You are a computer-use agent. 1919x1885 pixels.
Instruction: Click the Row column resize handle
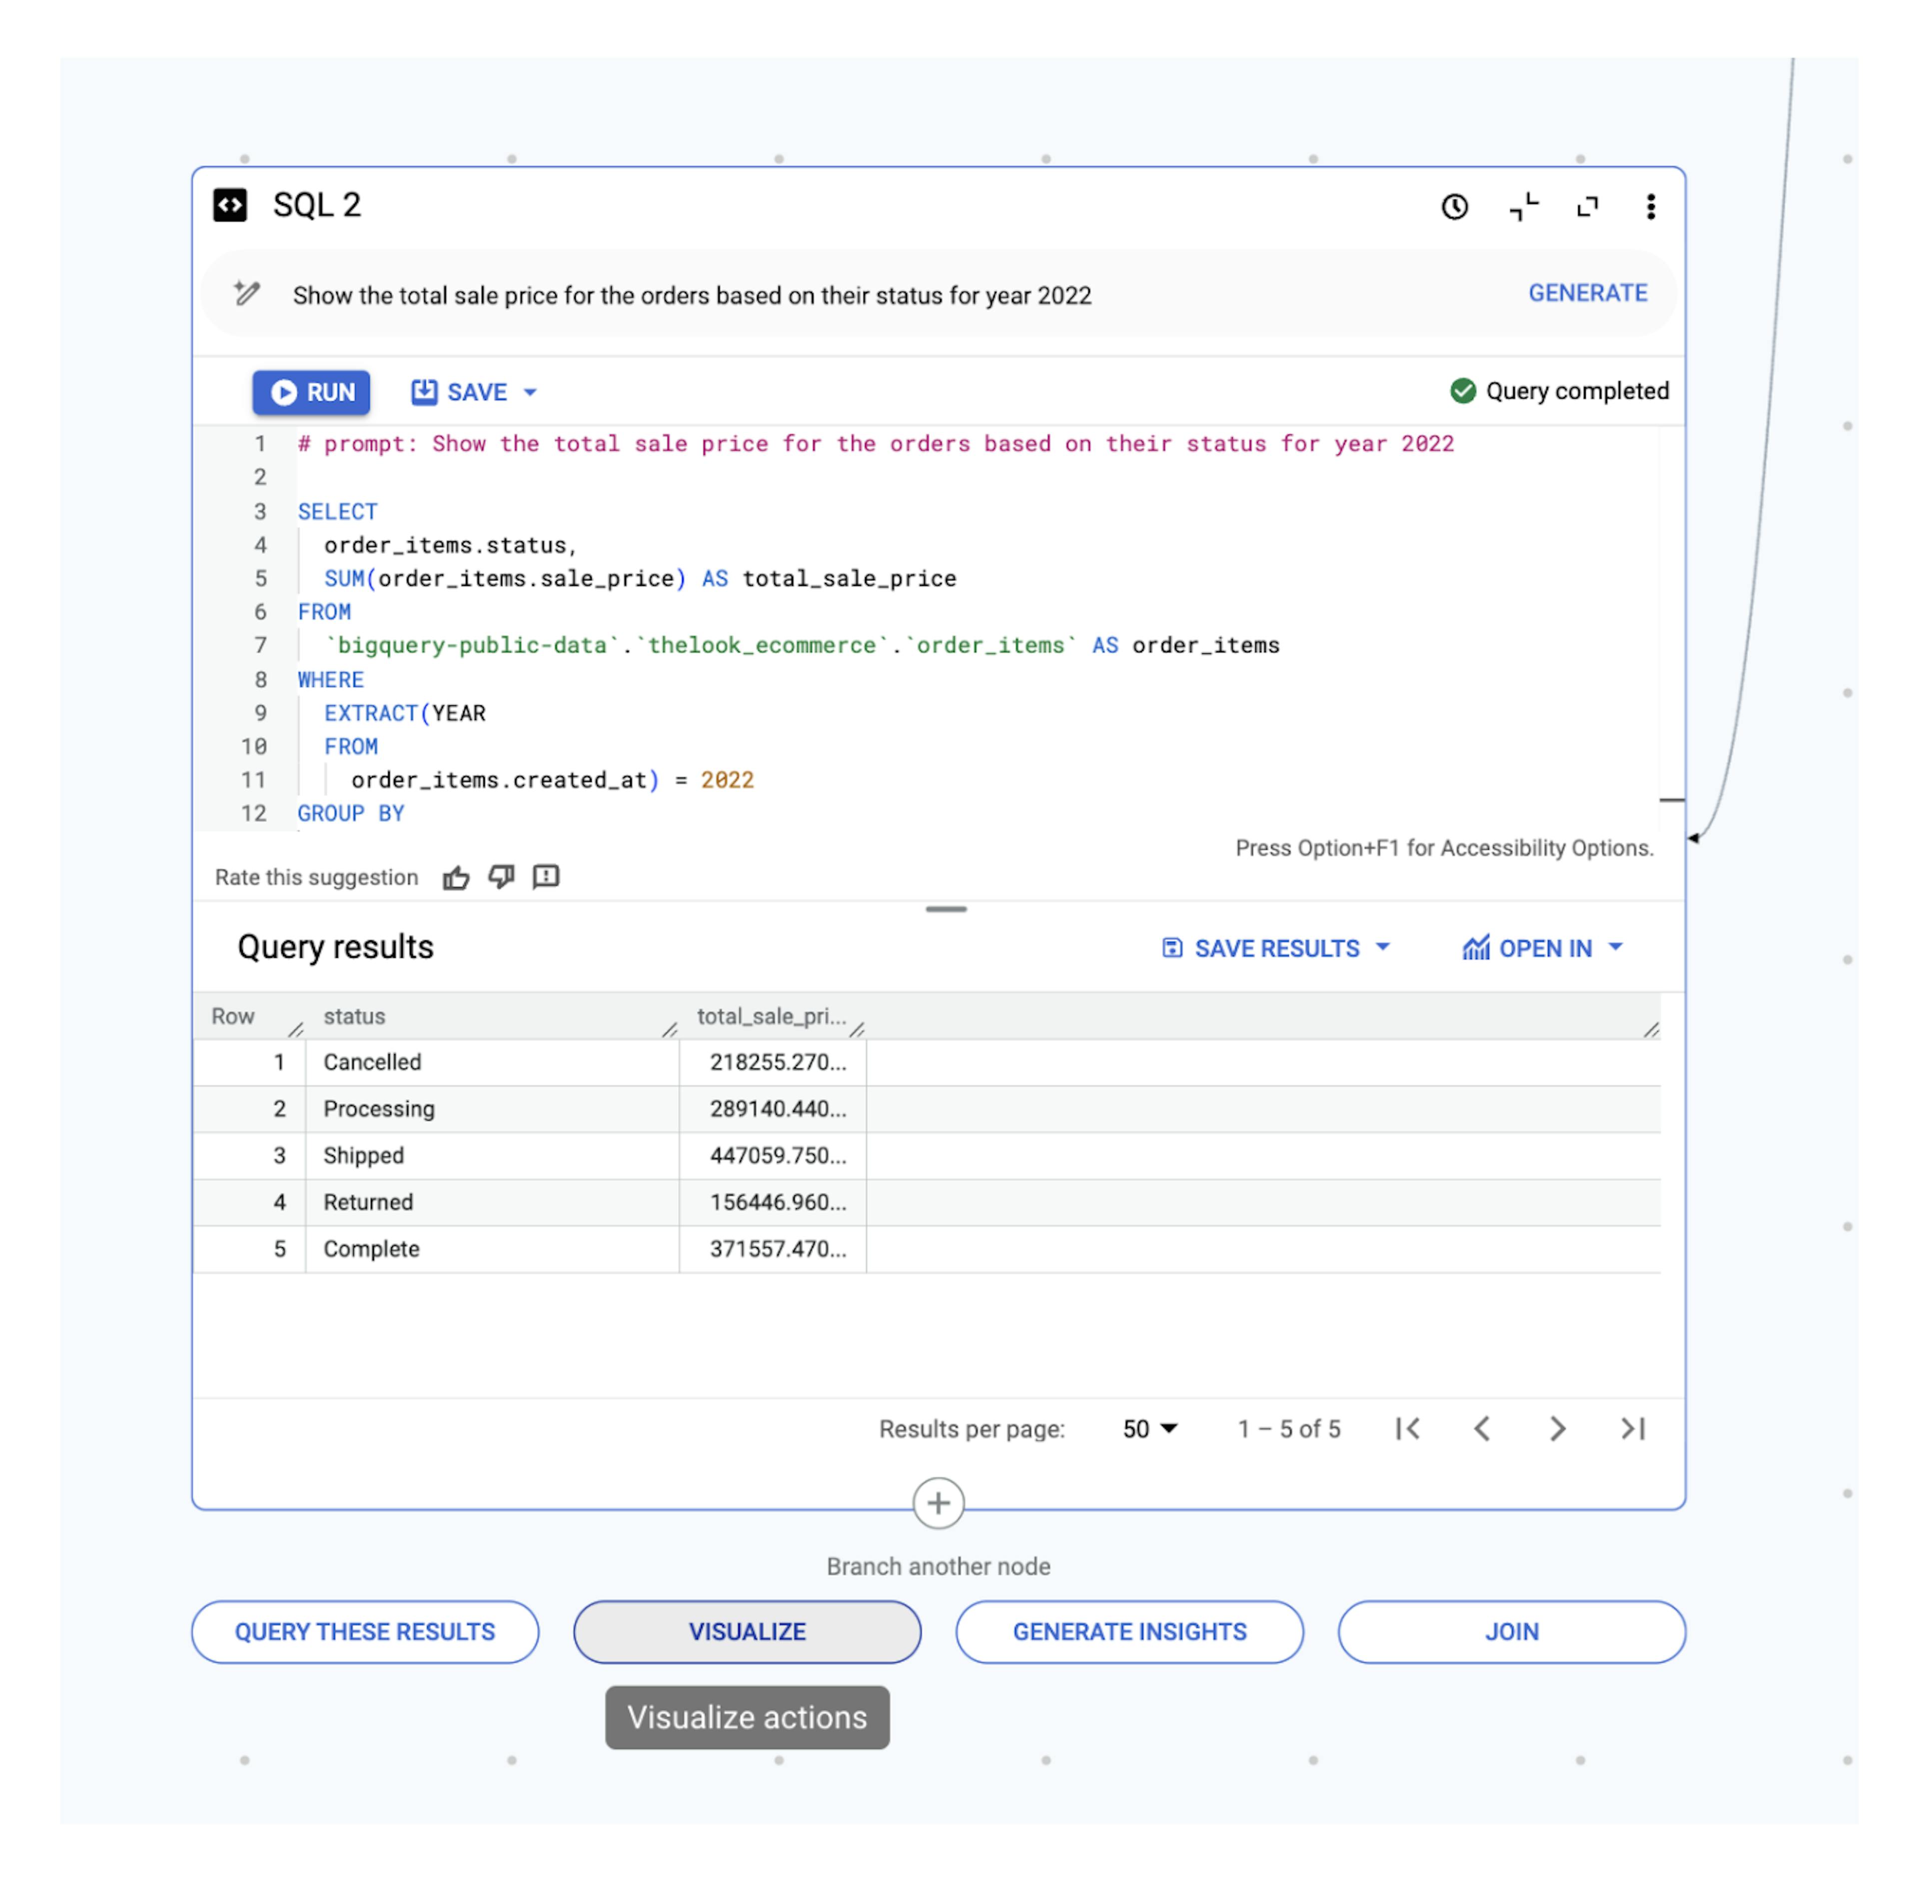coord(295,1030)
